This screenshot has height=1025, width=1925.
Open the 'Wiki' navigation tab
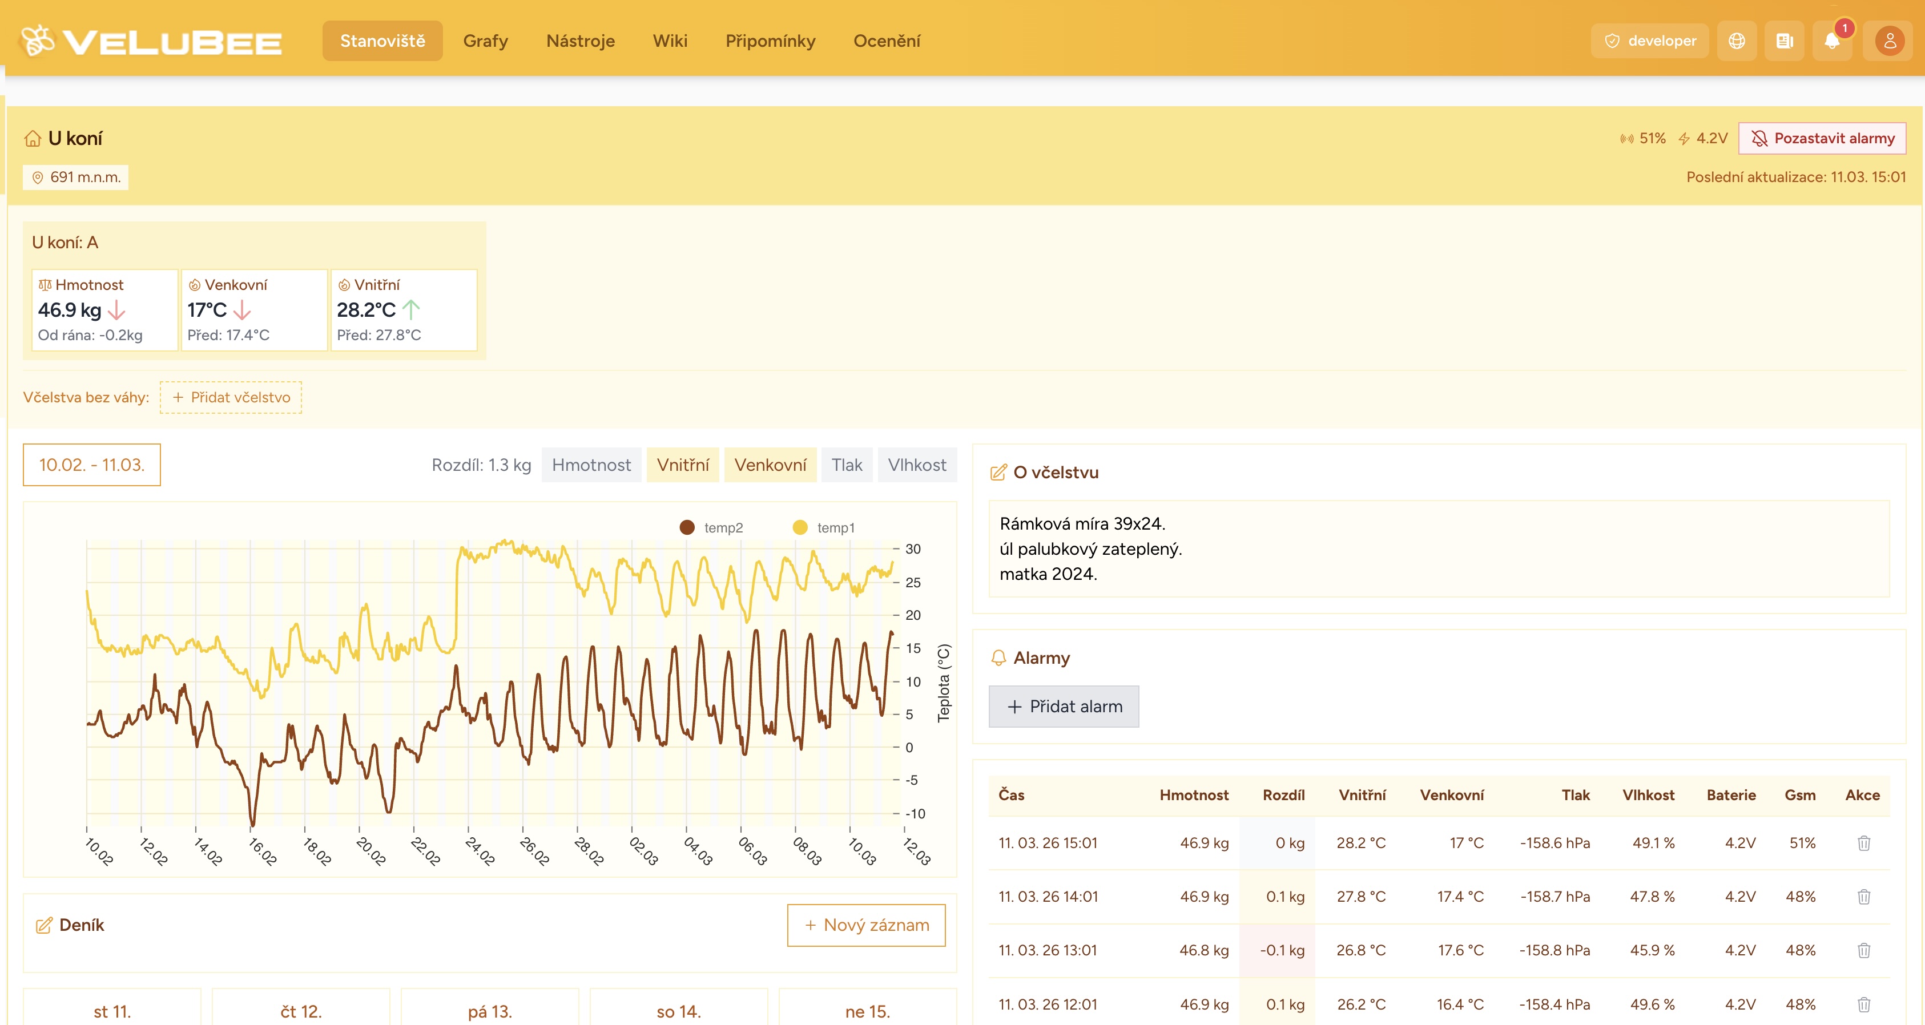coord(670,41)
